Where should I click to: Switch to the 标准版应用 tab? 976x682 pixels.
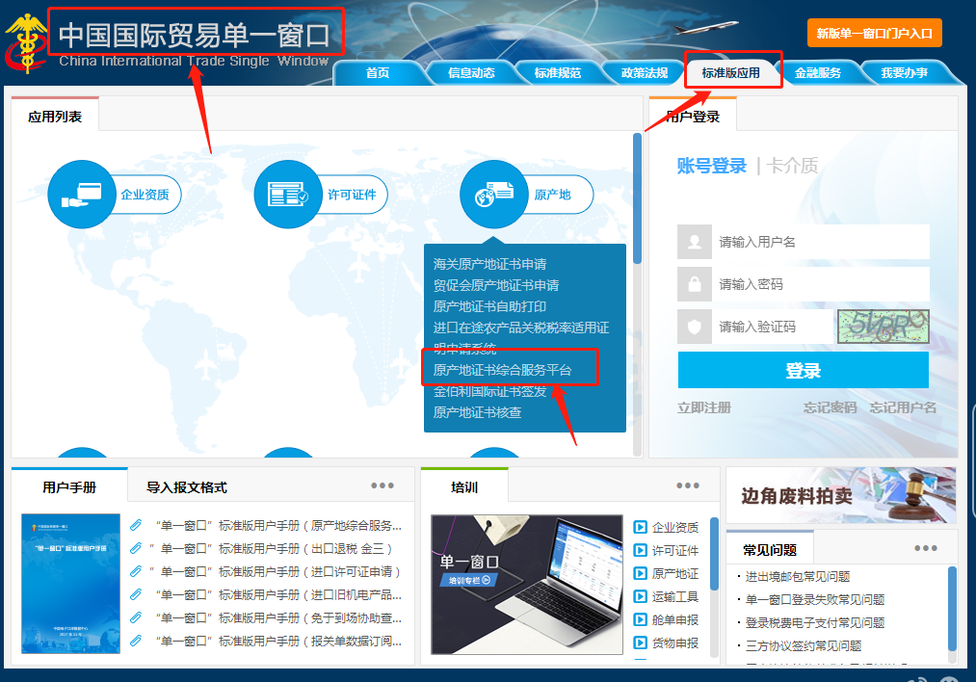coord(730,73)
